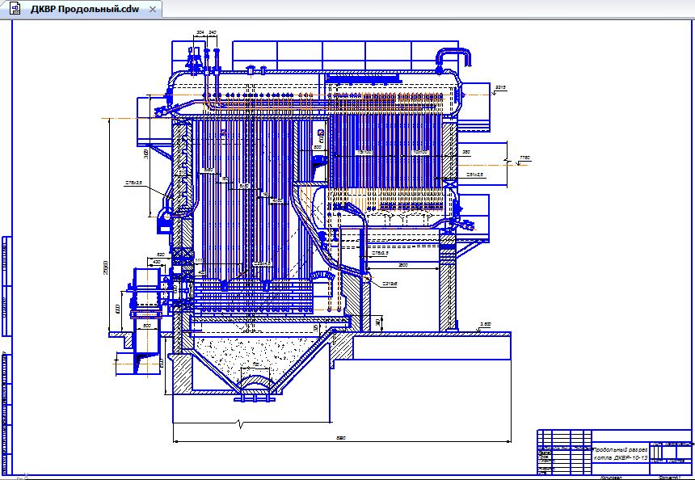Click the 2215 elevation mark at upper right
Viewport: 695px width, 480px height.
pos(501,88)
